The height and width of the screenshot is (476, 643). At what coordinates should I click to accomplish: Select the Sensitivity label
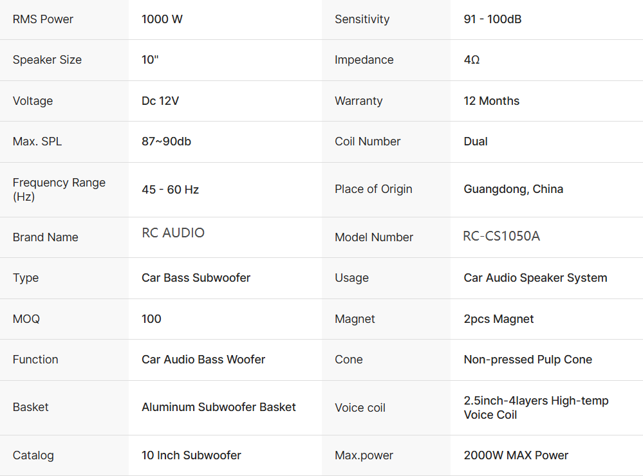362,19
